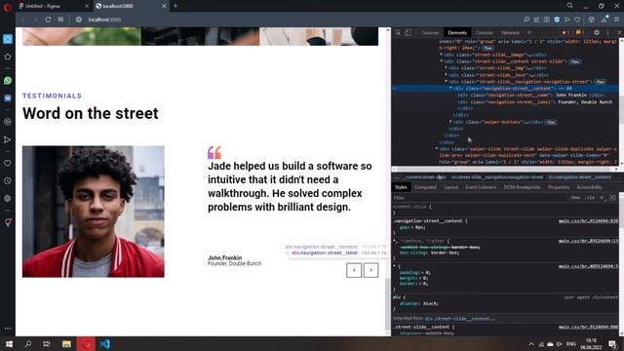
Task: Open the Windows Start menu
Action: point(9,344)
